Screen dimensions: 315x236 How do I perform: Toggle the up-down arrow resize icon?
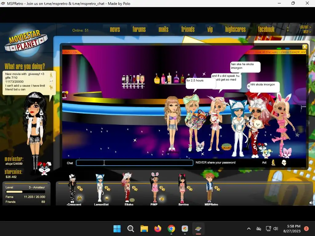point(288,29)
